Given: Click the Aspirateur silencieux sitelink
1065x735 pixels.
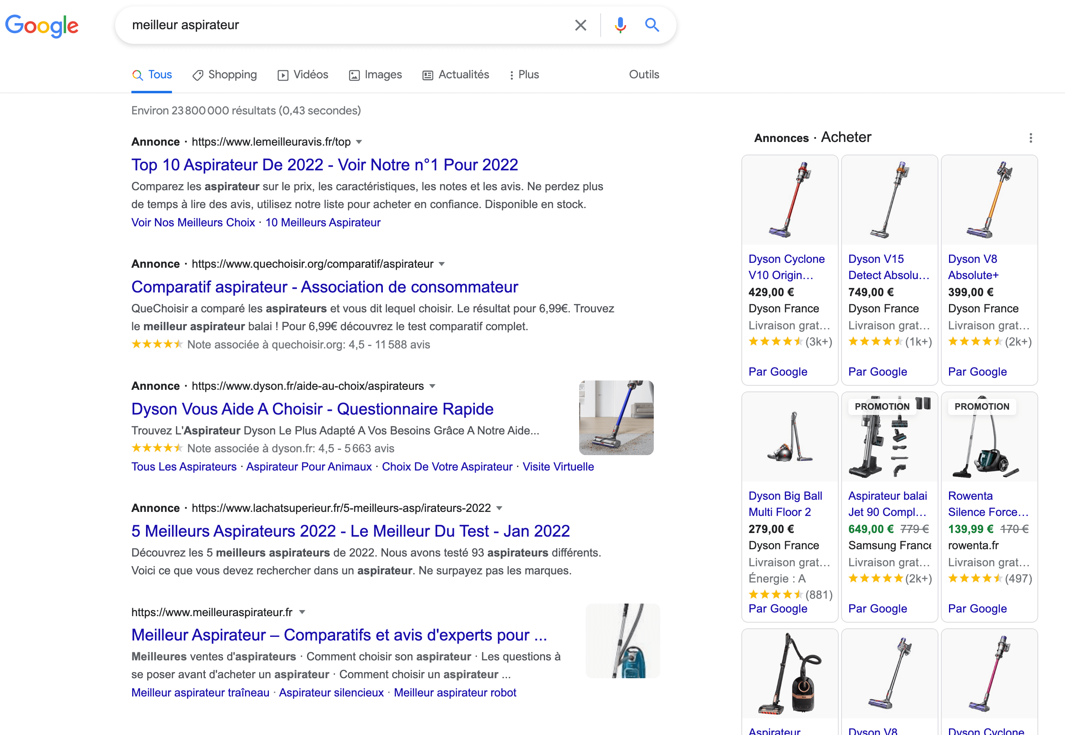Looking at the screenshot, I should pos(331,692).
